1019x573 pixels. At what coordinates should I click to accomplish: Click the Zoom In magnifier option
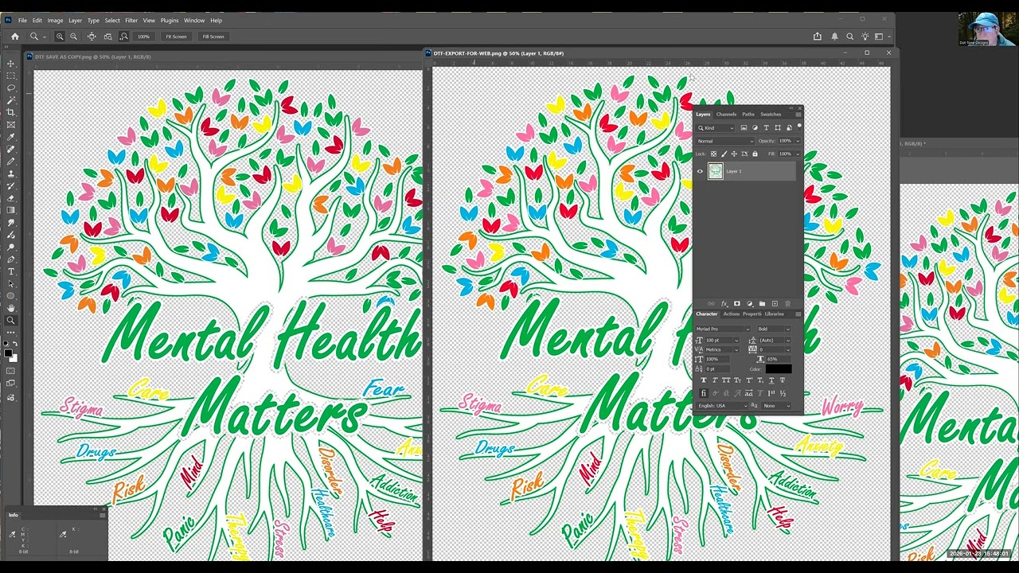pos(60,37)
